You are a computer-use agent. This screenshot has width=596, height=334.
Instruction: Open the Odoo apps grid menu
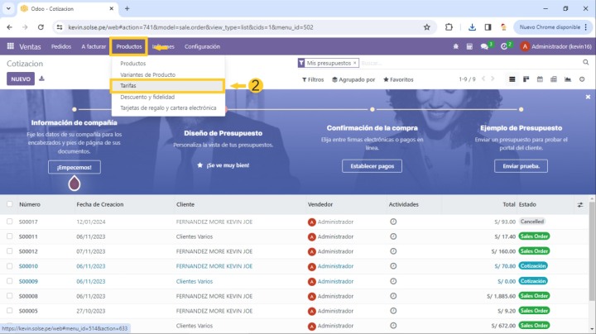point(11,46)
